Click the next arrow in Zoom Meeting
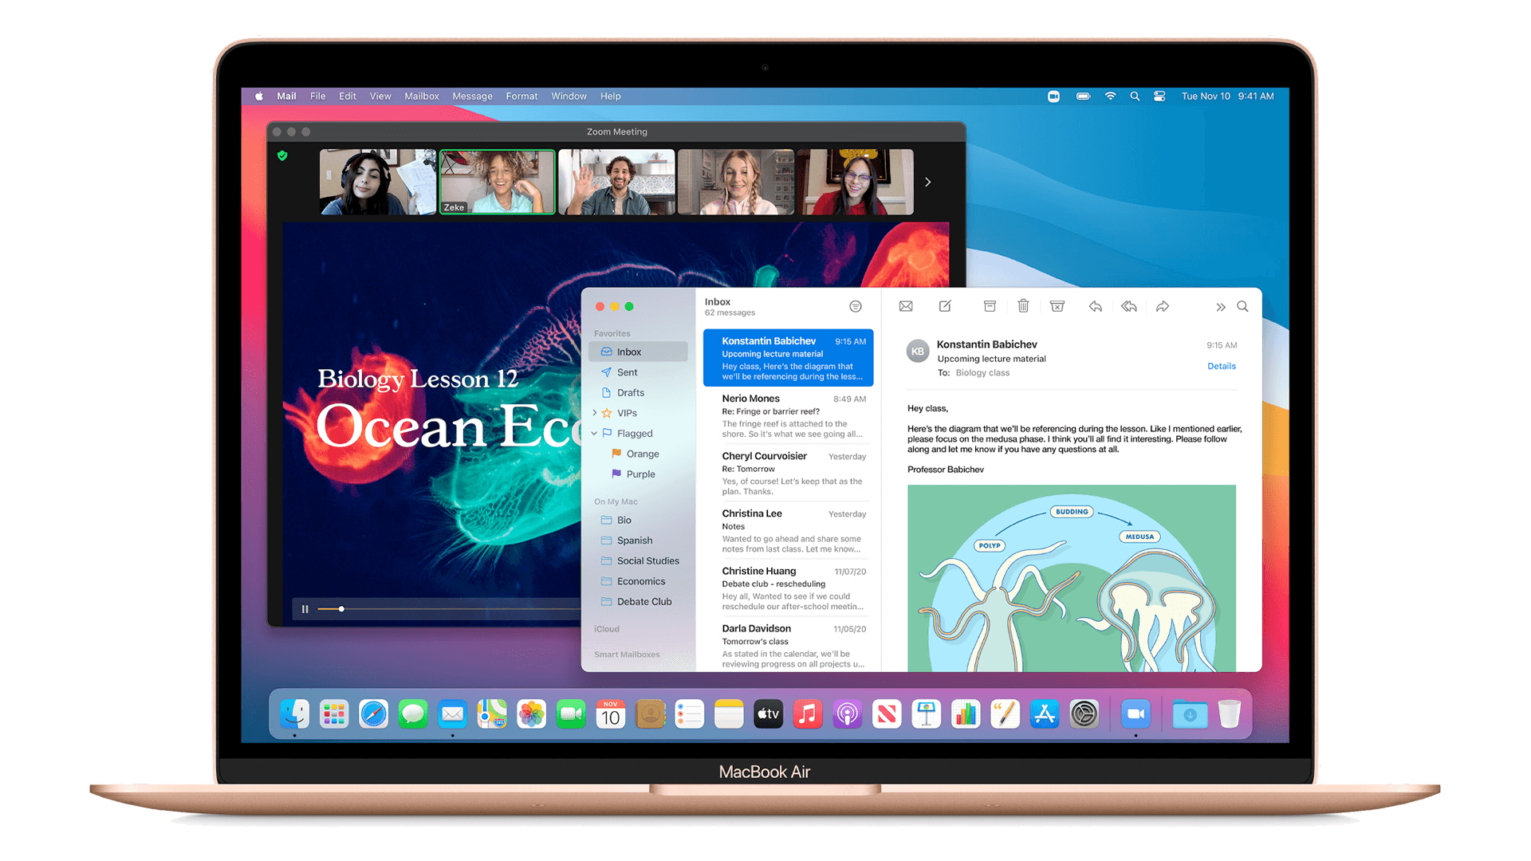The image size is (1531, 861). pyautogui.click(x=927, y=183)
